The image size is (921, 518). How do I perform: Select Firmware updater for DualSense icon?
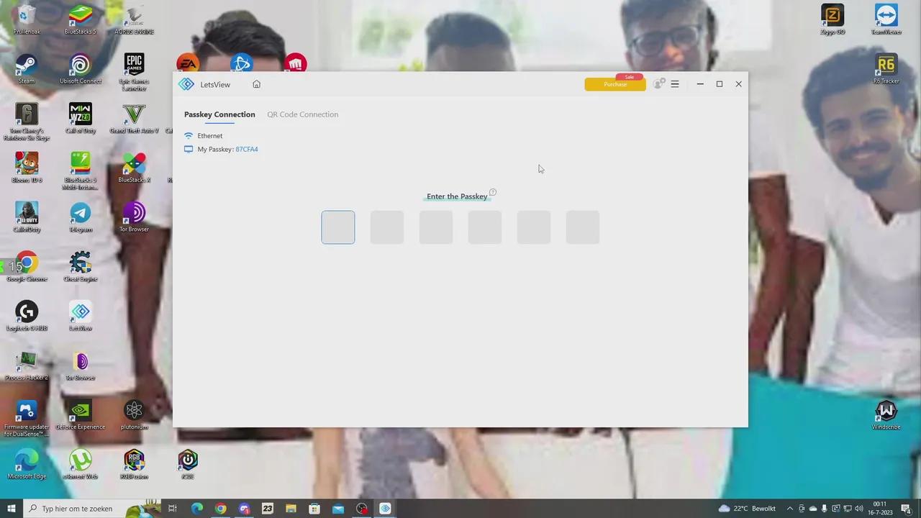point(27,419)
